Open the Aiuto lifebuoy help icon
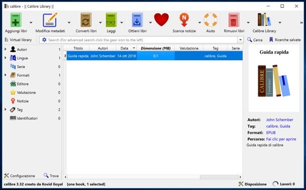Viewport: 306px width, 190px height. click(211, 20)
